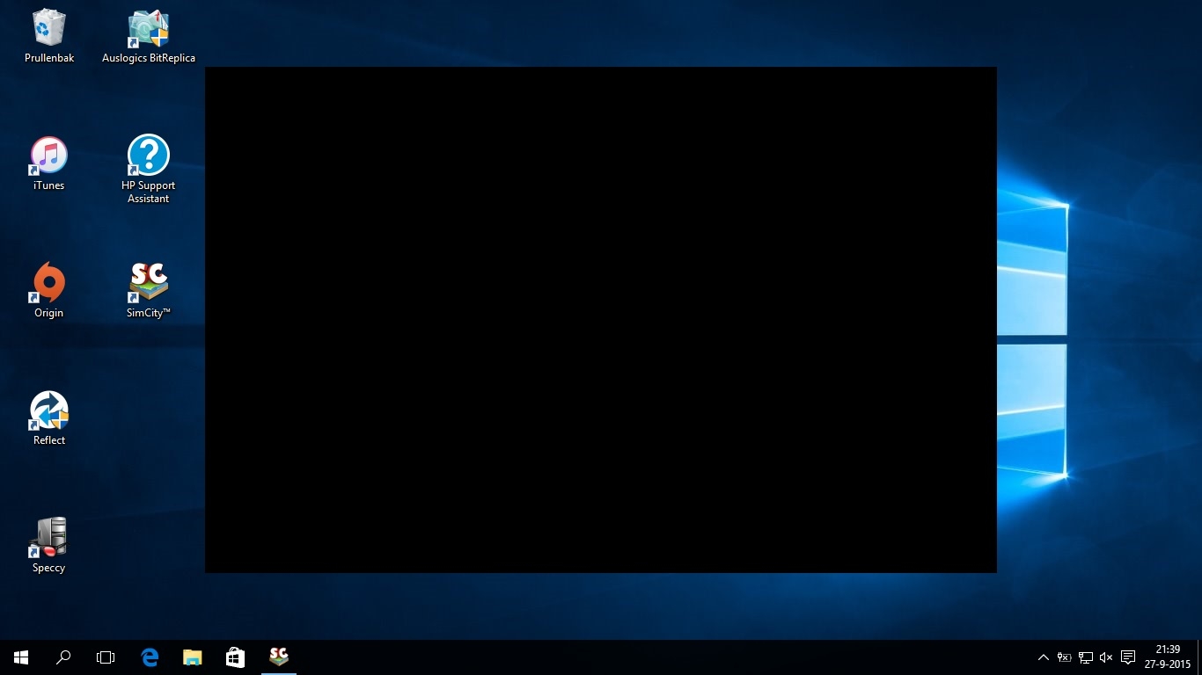
Task: Open the Windows Store taskbar icon
Action: point(235,657)
